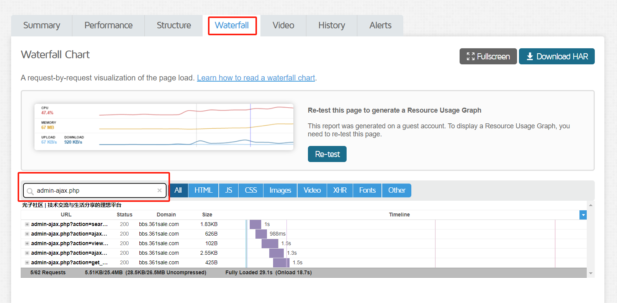
Task: Click the 1s timeline bar
Action: tap(255, 224)
